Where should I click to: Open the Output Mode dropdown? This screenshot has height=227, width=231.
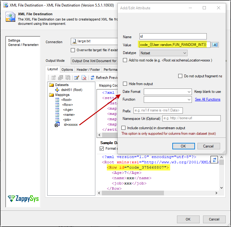(94, 61)
